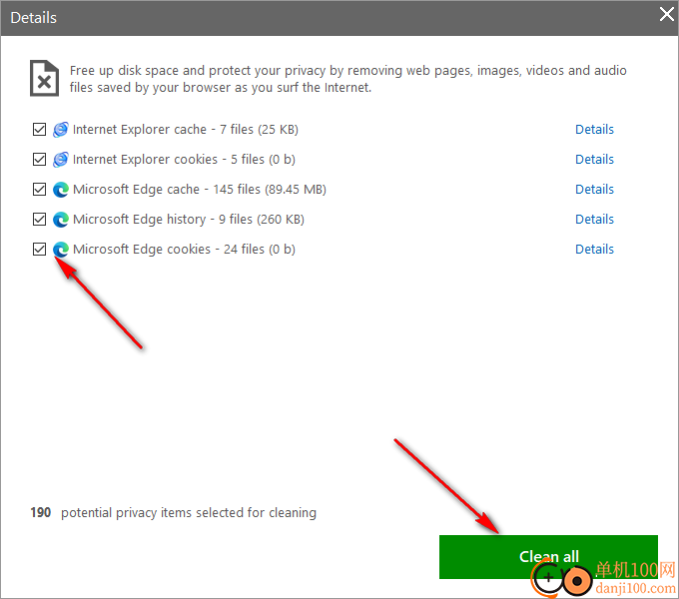Click the Internet Explorer cache icon
This screenshot has width=679, height=599.
61,130
